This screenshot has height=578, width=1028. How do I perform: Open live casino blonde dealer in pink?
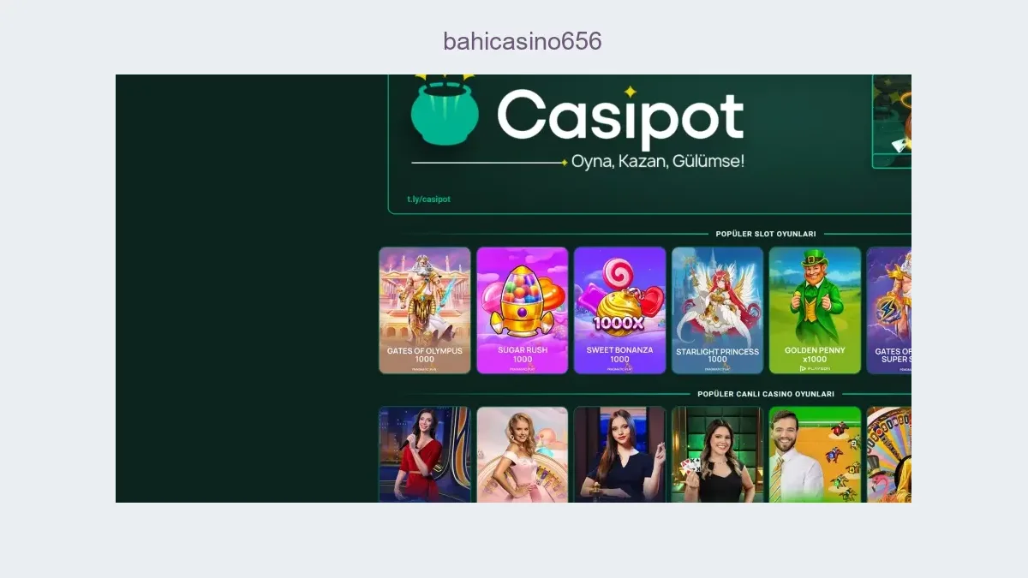point(523,454)
